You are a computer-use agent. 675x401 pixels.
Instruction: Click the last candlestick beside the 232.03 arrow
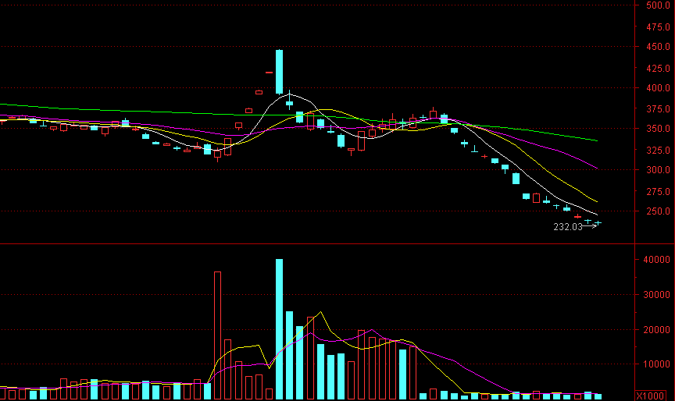click(x=598, y=222)
